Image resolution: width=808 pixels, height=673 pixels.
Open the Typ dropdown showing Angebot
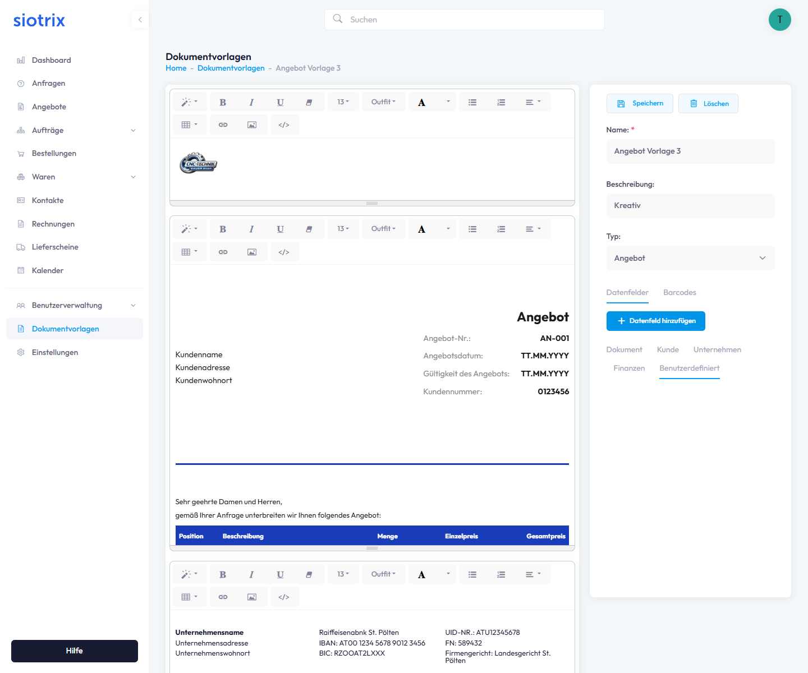click(x=690, y=258)
